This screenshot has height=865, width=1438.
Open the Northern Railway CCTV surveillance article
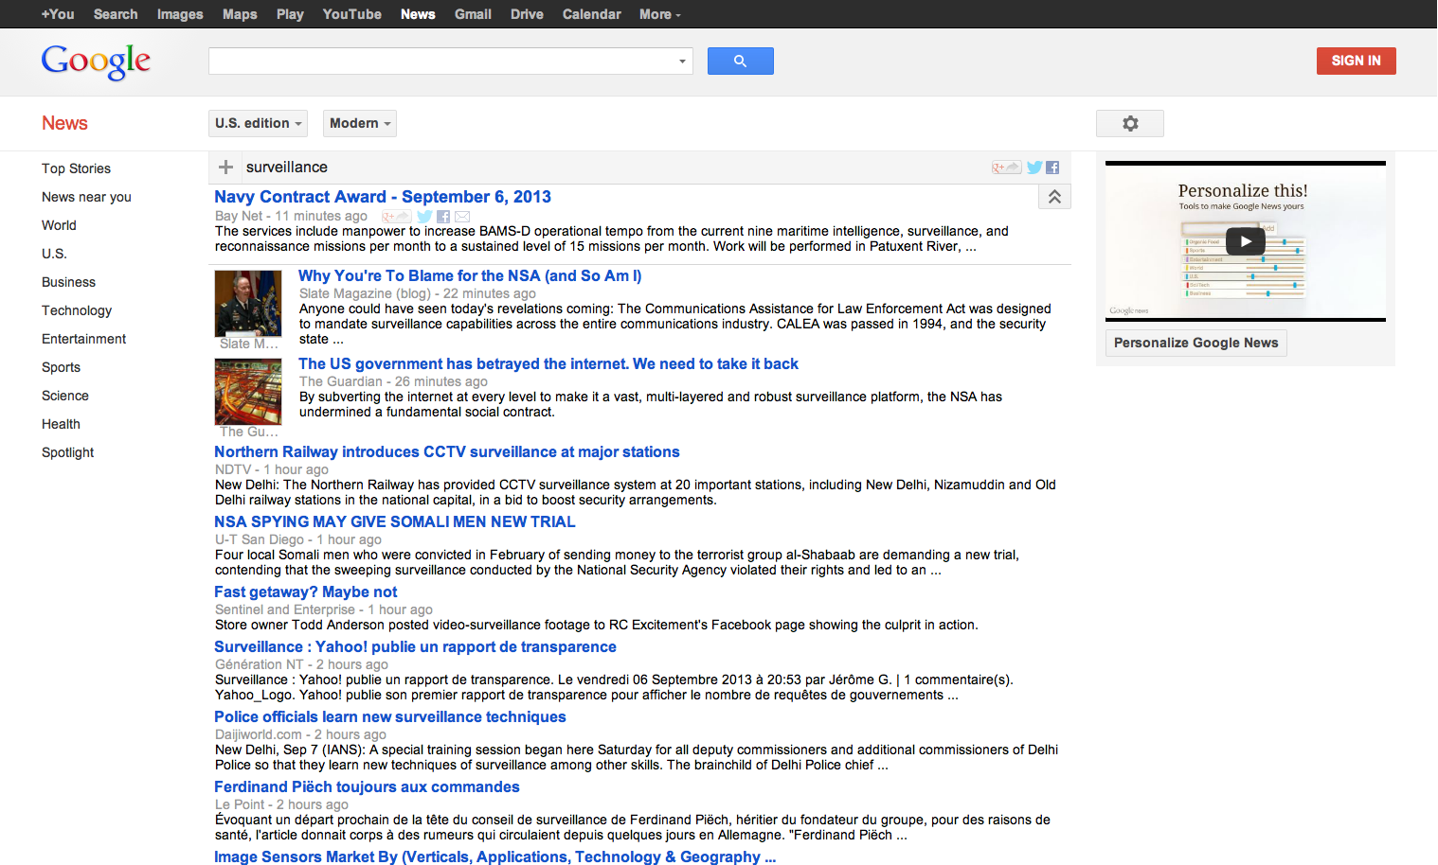(x=446, y=452)
